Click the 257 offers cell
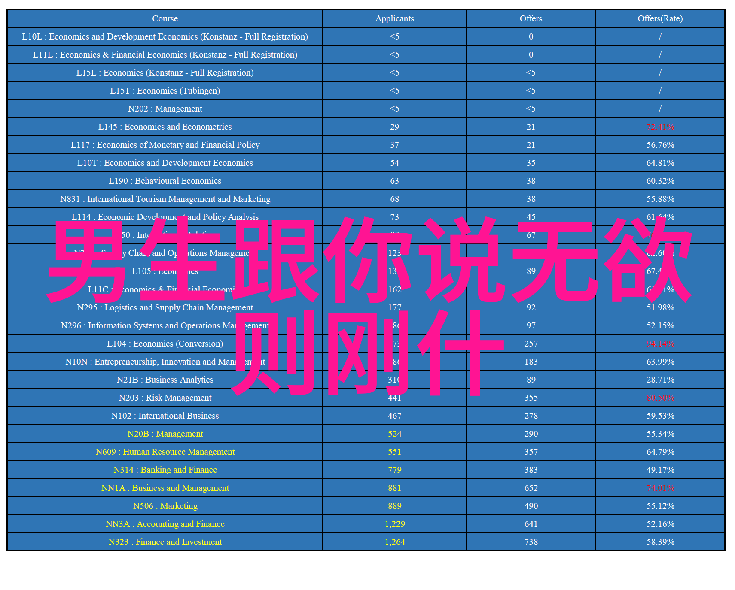This screenshot has width=735, height=590. click(531, 344)
